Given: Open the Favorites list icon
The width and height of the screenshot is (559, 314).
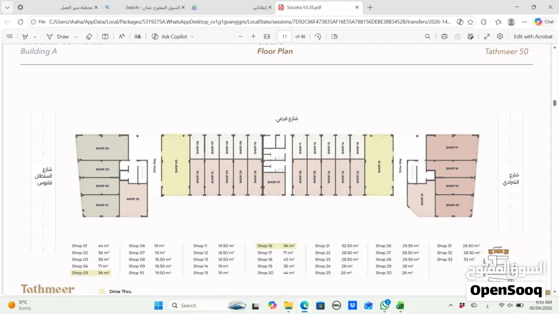Looking at the screenshot, I should (x=498, y=22).
